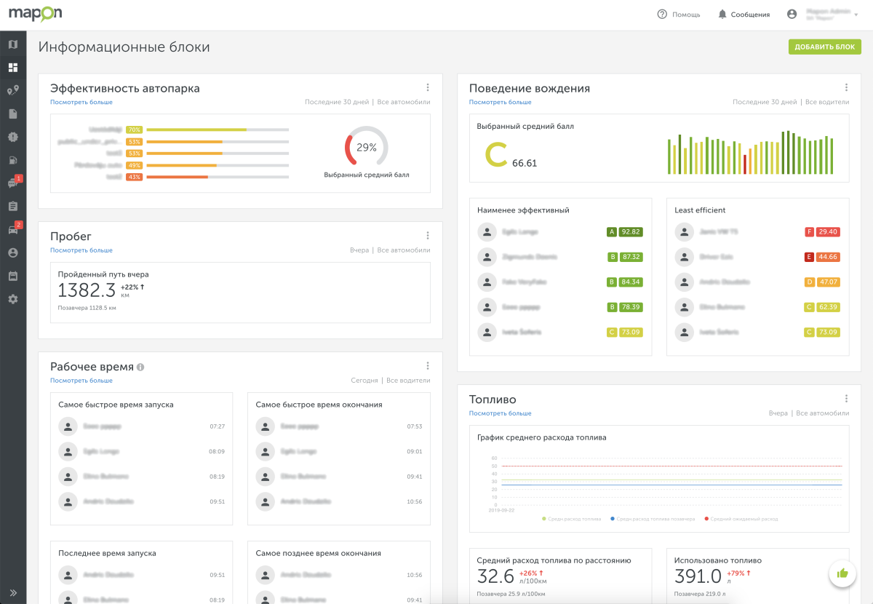Screen dimensions: 873x604
Task: Click the info icon beside Рабочее время
Action: [x=140, y=367]
